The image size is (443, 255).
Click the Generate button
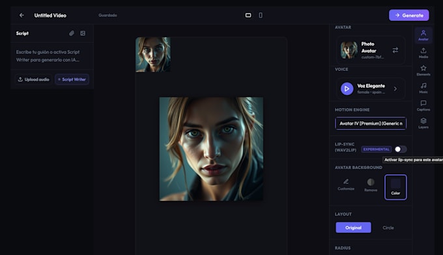click(409, 15)
